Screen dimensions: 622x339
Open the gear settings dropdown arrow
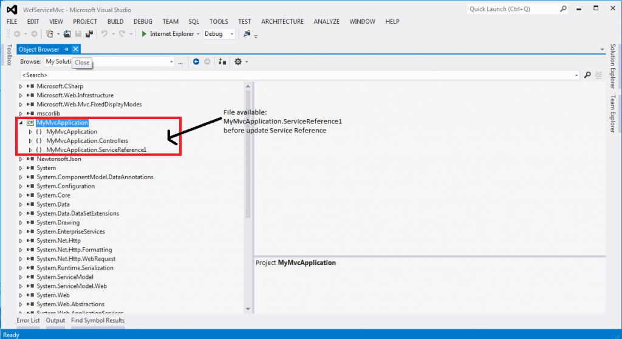click(247, 62)
